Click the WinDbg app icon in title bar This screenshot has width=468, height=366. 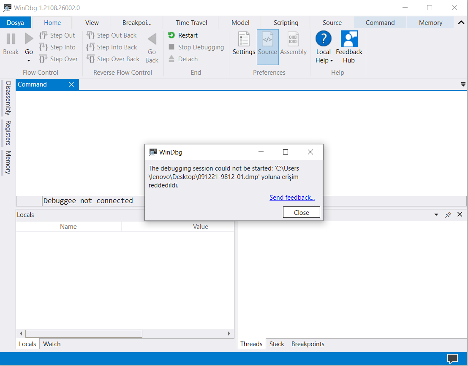[x=8, y=8]
